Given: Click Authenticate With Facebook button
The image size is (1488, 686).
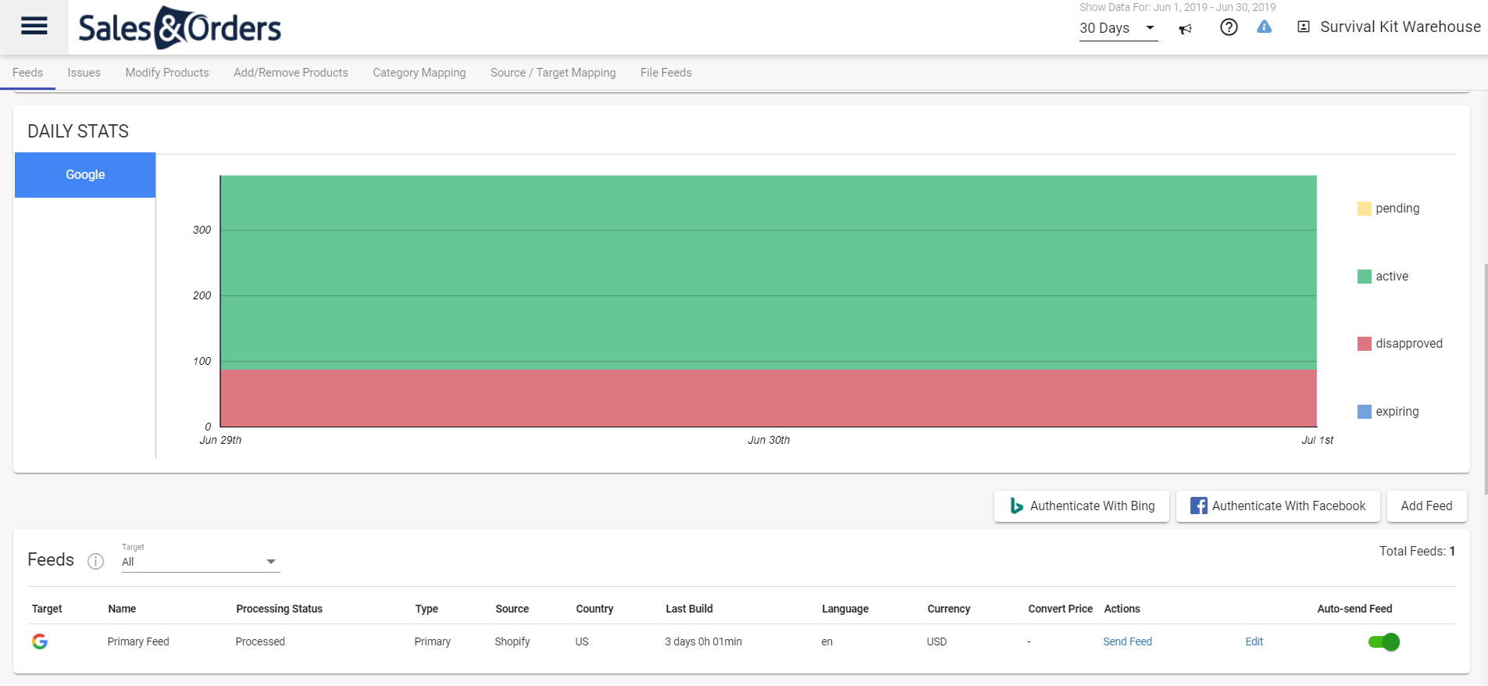Looking at the screenshot, I should 1278,506.
